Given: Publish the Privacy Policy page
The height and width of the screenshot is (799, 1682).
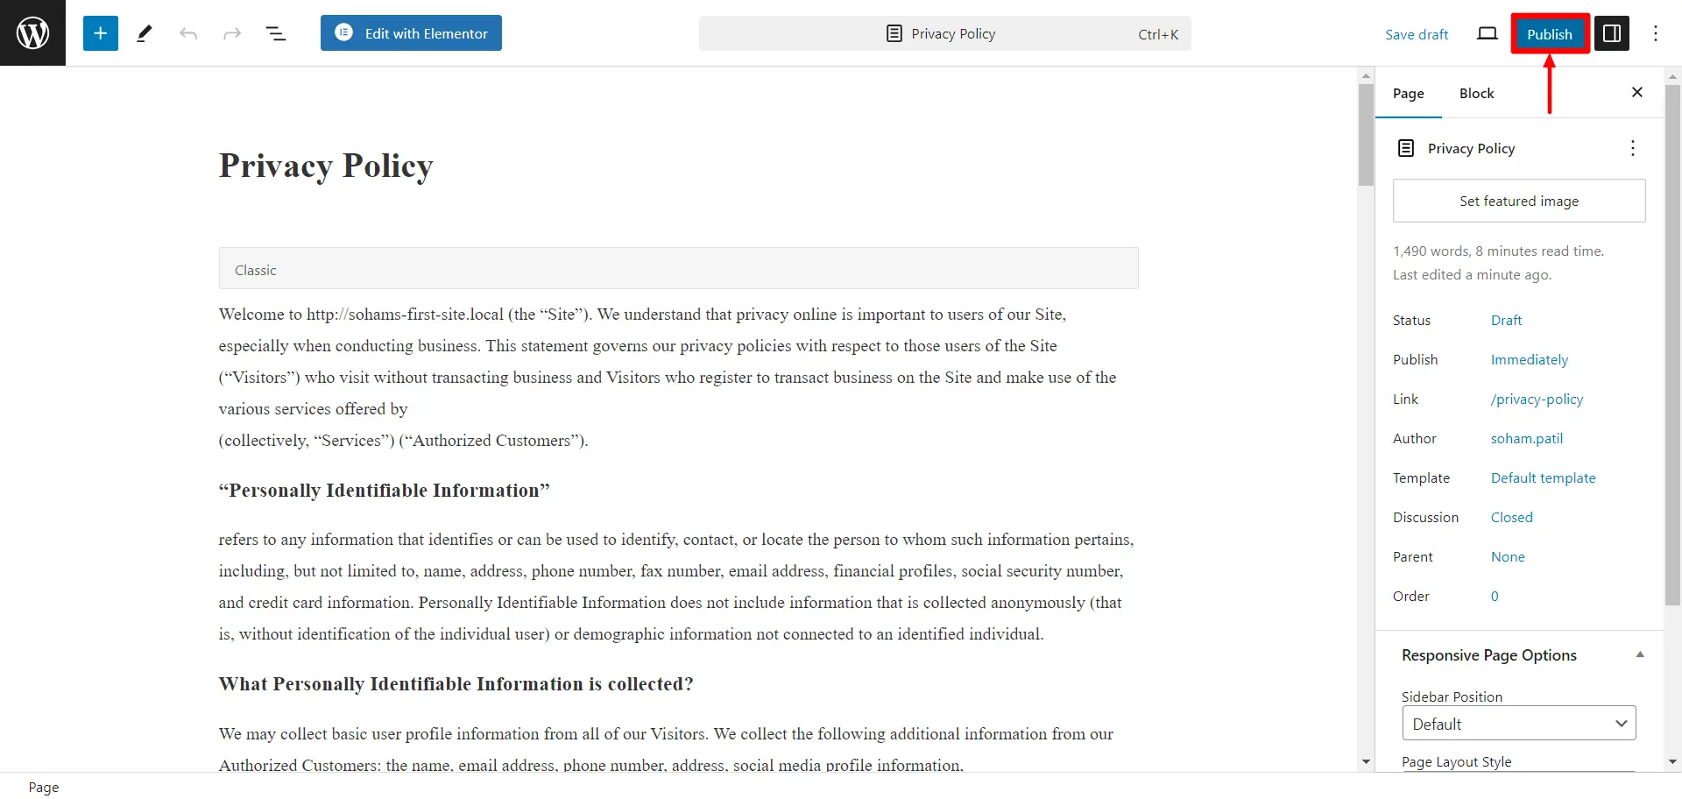Looking at the screenshot, I should pos(1549,33).
